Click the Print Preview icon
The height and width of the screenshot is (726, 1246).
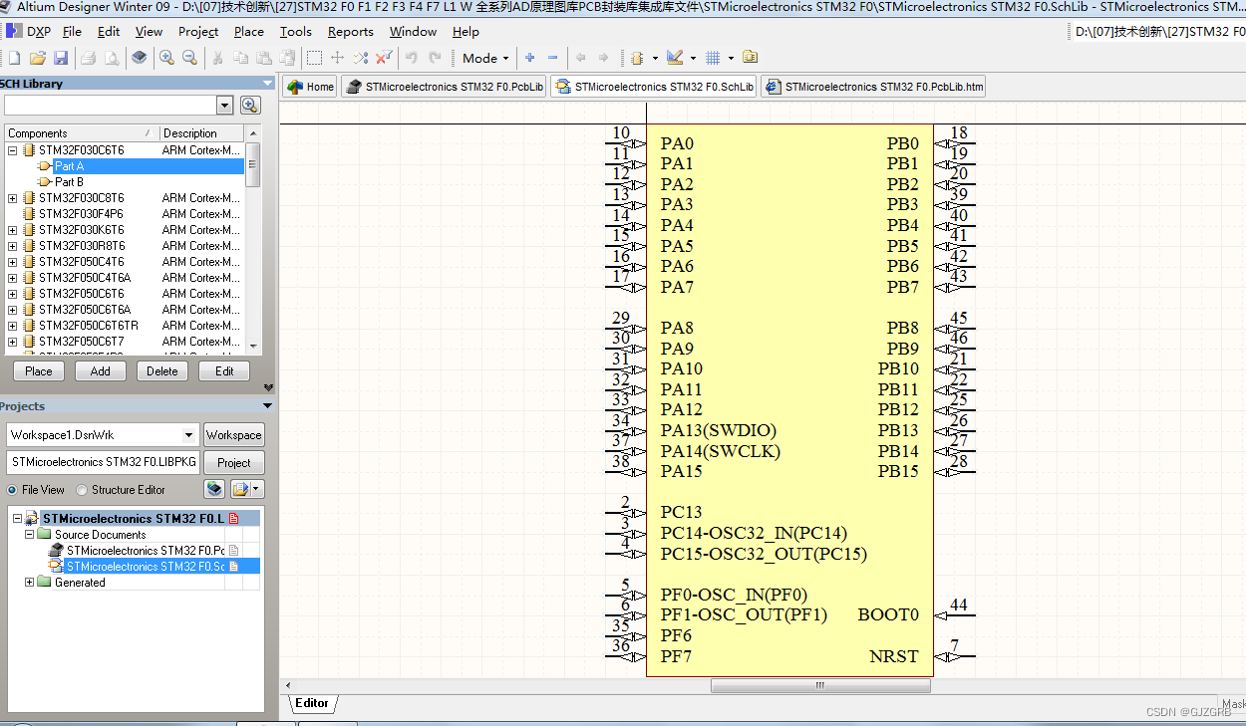(111, 58)
